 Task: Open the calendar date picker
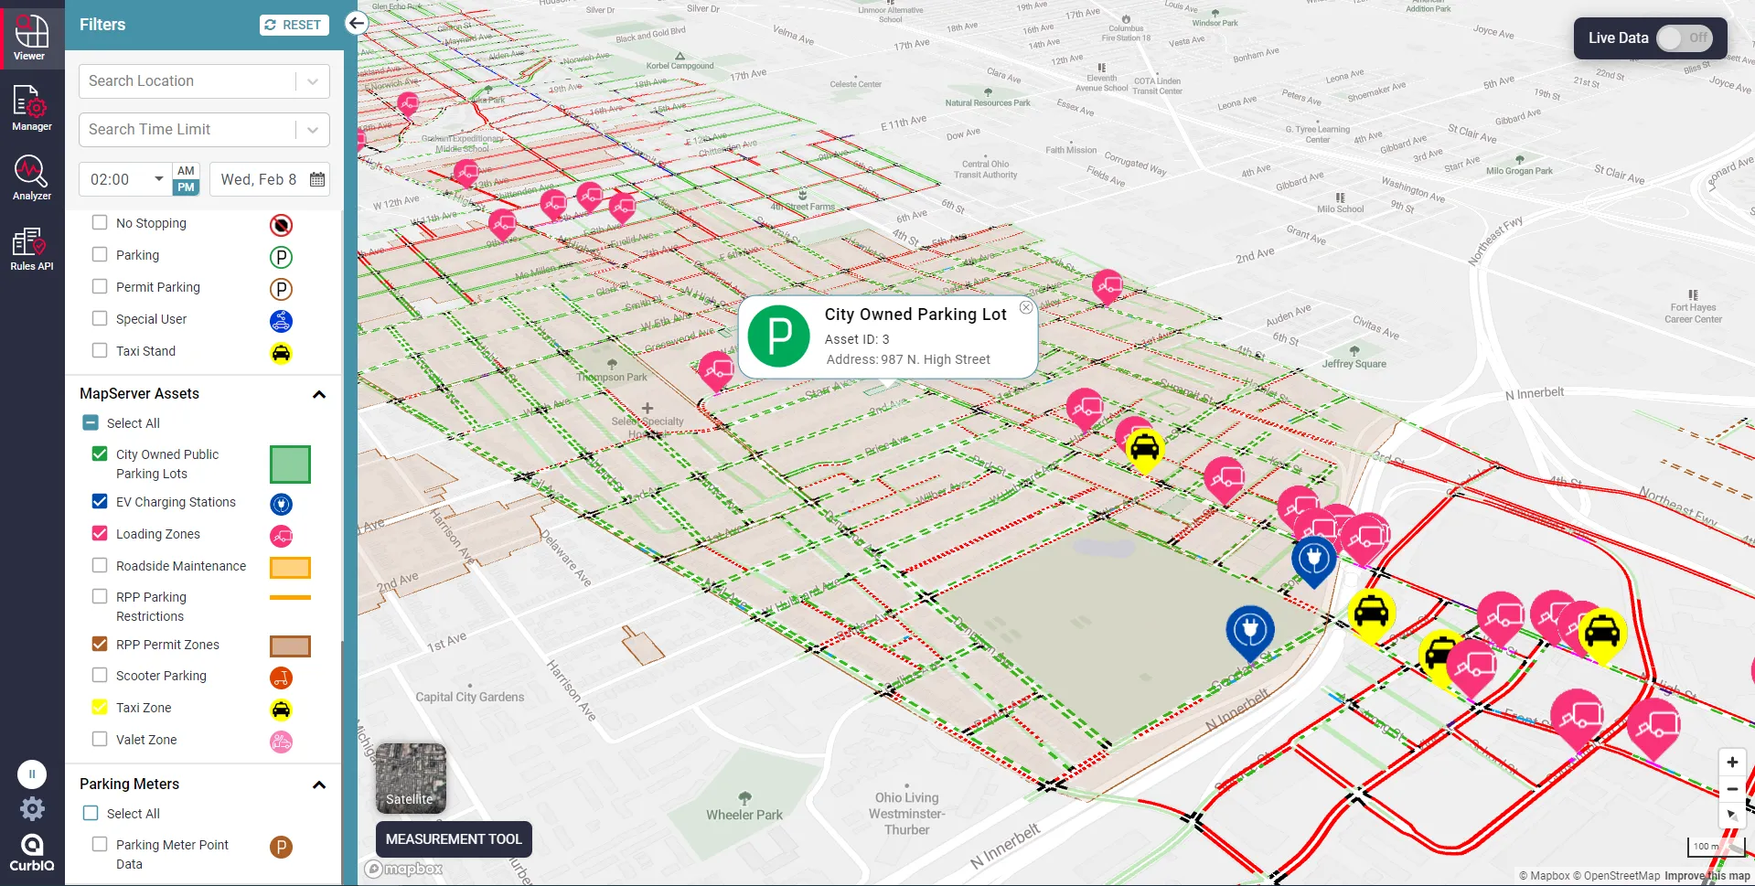click(316, 179)
